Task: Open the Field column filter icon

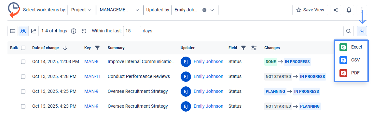Action: [243, 48]
